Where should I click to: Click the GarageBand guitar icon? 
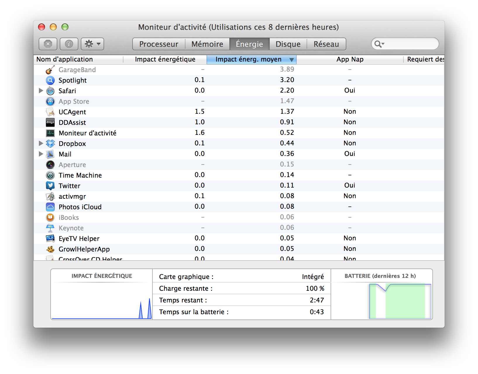(50, 70)
